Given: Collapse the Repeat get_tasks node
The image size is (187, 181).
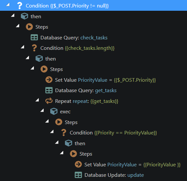Looking at the screenshot, I should [x=37, y=100].
